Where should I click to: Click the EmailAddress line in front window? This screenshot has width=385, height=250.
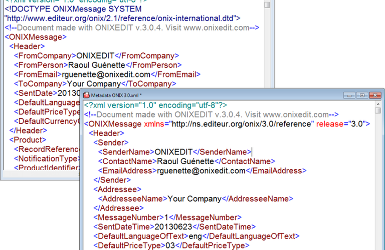coord(203,170)
